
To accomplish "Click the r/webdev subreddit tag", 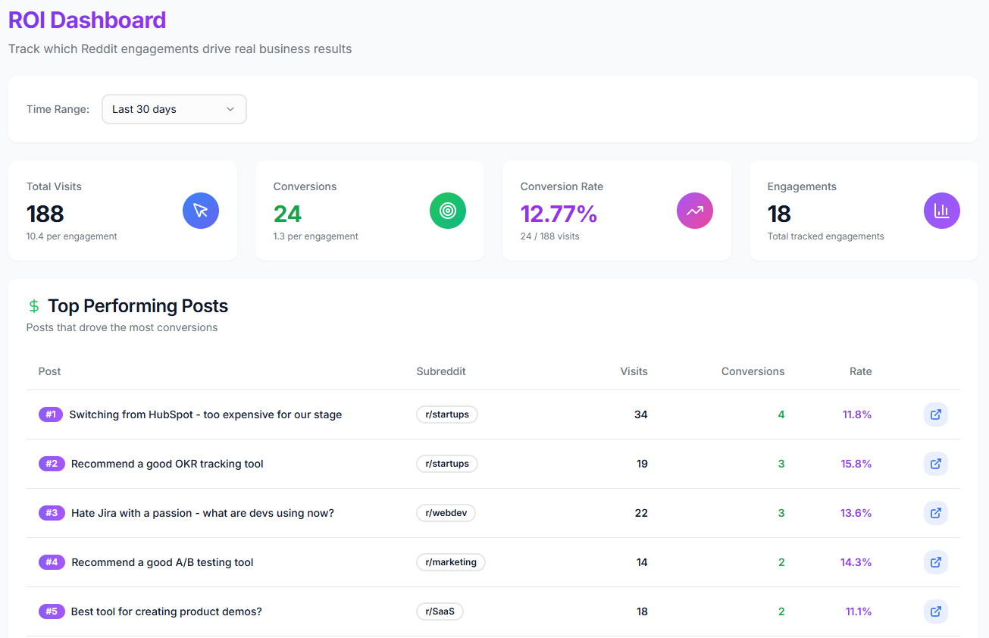I will coord(446,513).
